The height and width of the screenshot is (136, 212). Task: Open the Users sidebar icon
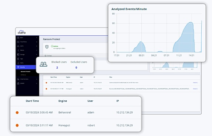pos(18,46)
